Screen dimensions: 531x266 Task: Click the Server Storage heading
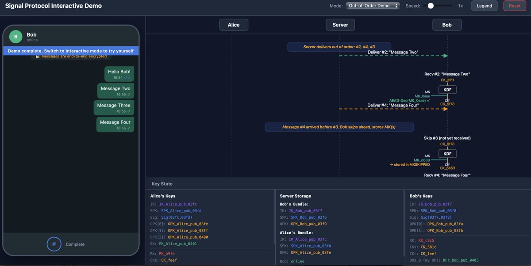296,196
